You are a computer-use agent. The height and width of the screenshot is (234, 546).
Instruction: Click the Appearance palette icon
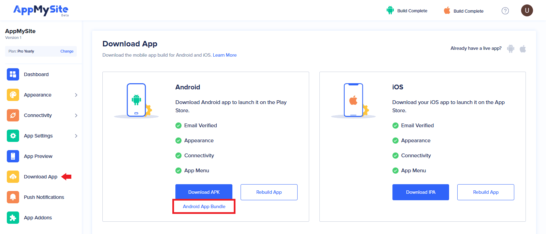[x=13, y=95]
